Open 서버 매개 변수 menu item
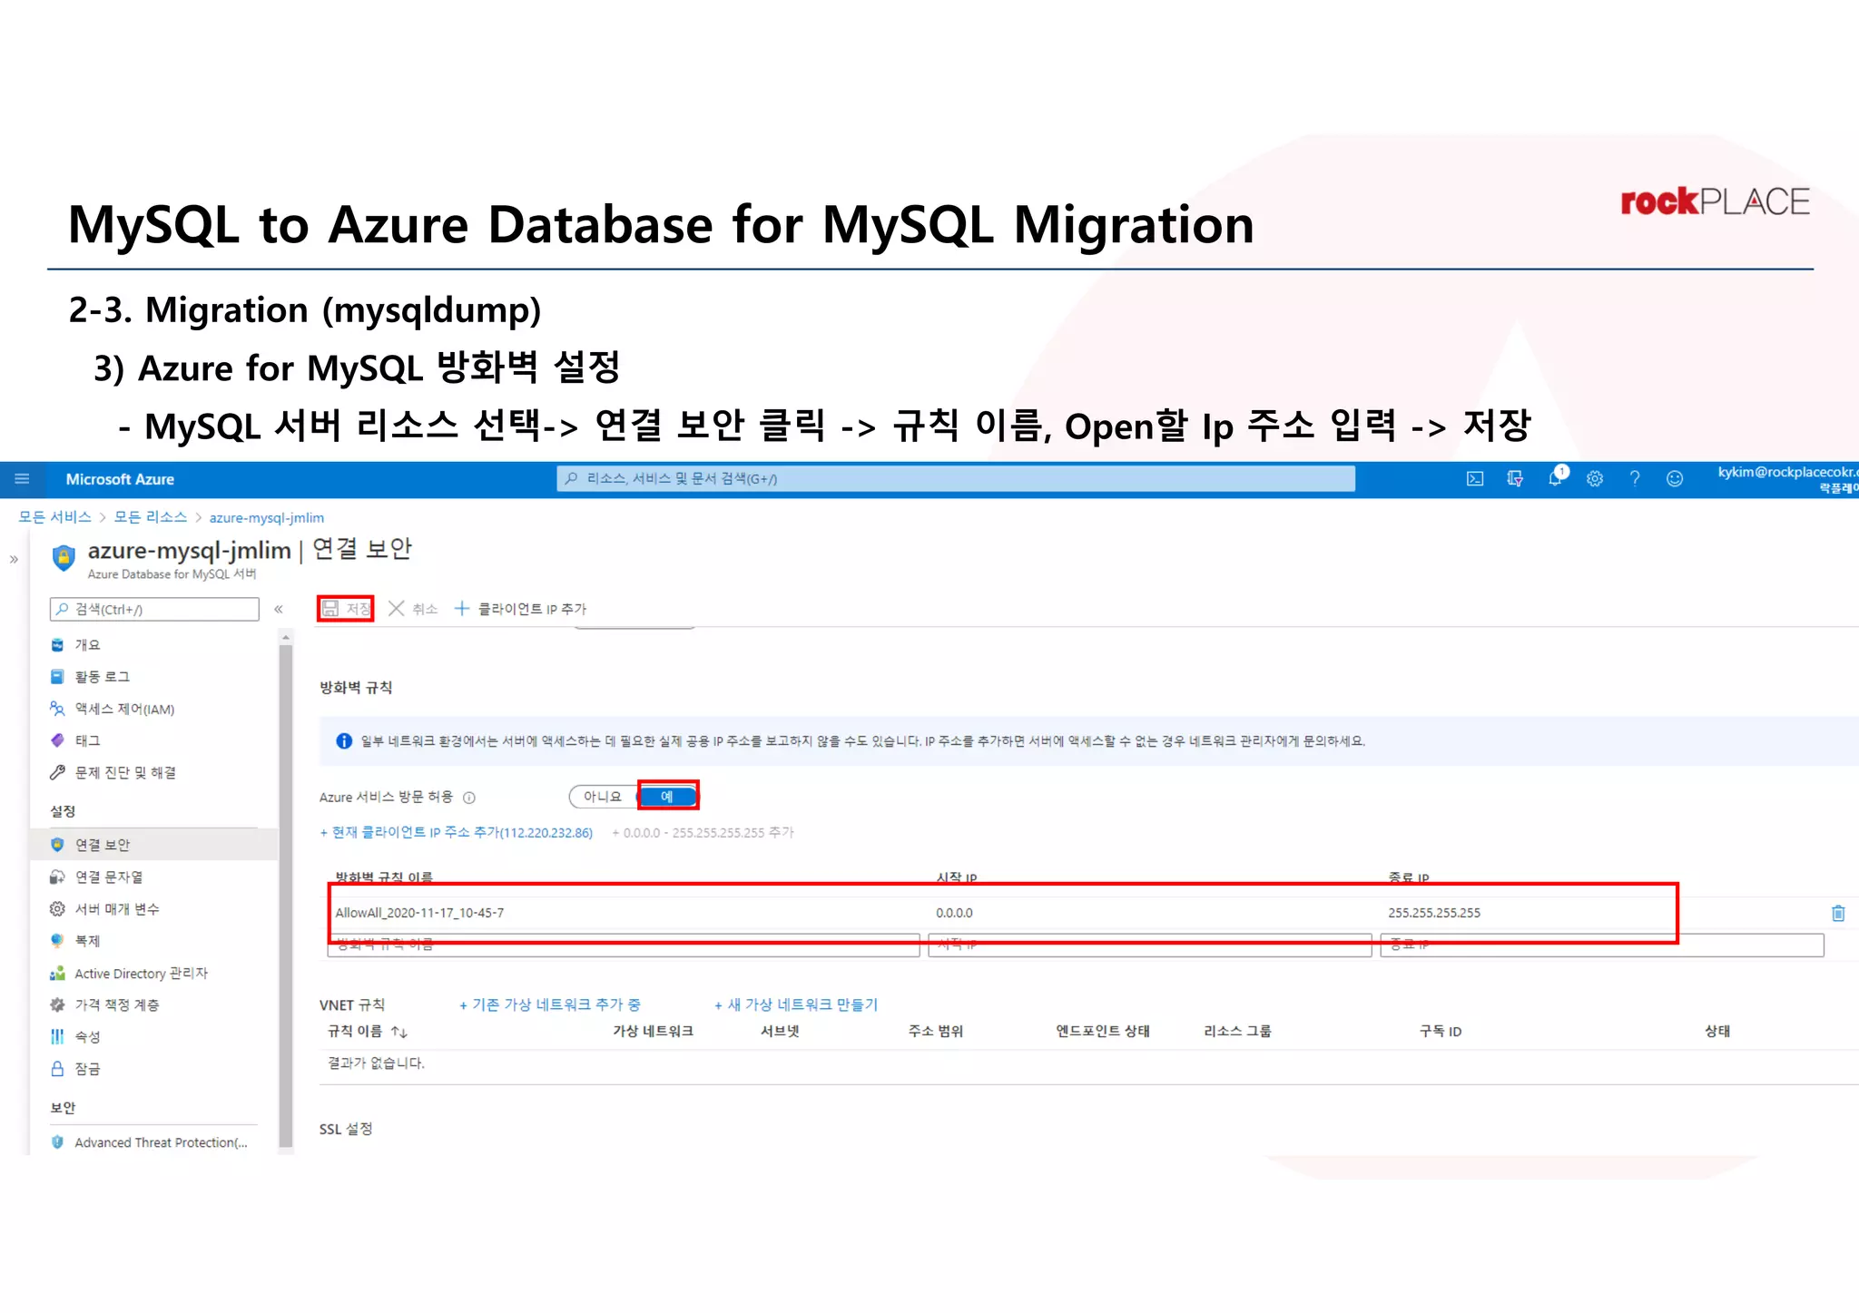This screenshot has width=1859, height=1313. (117, 909)
